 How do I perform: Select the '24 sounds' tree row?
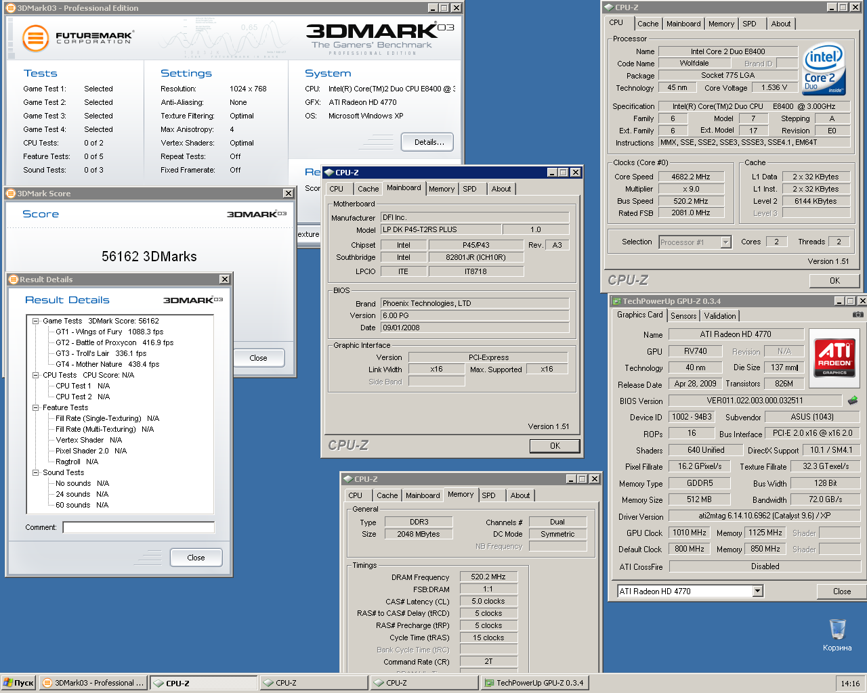(x=82, y=494)
